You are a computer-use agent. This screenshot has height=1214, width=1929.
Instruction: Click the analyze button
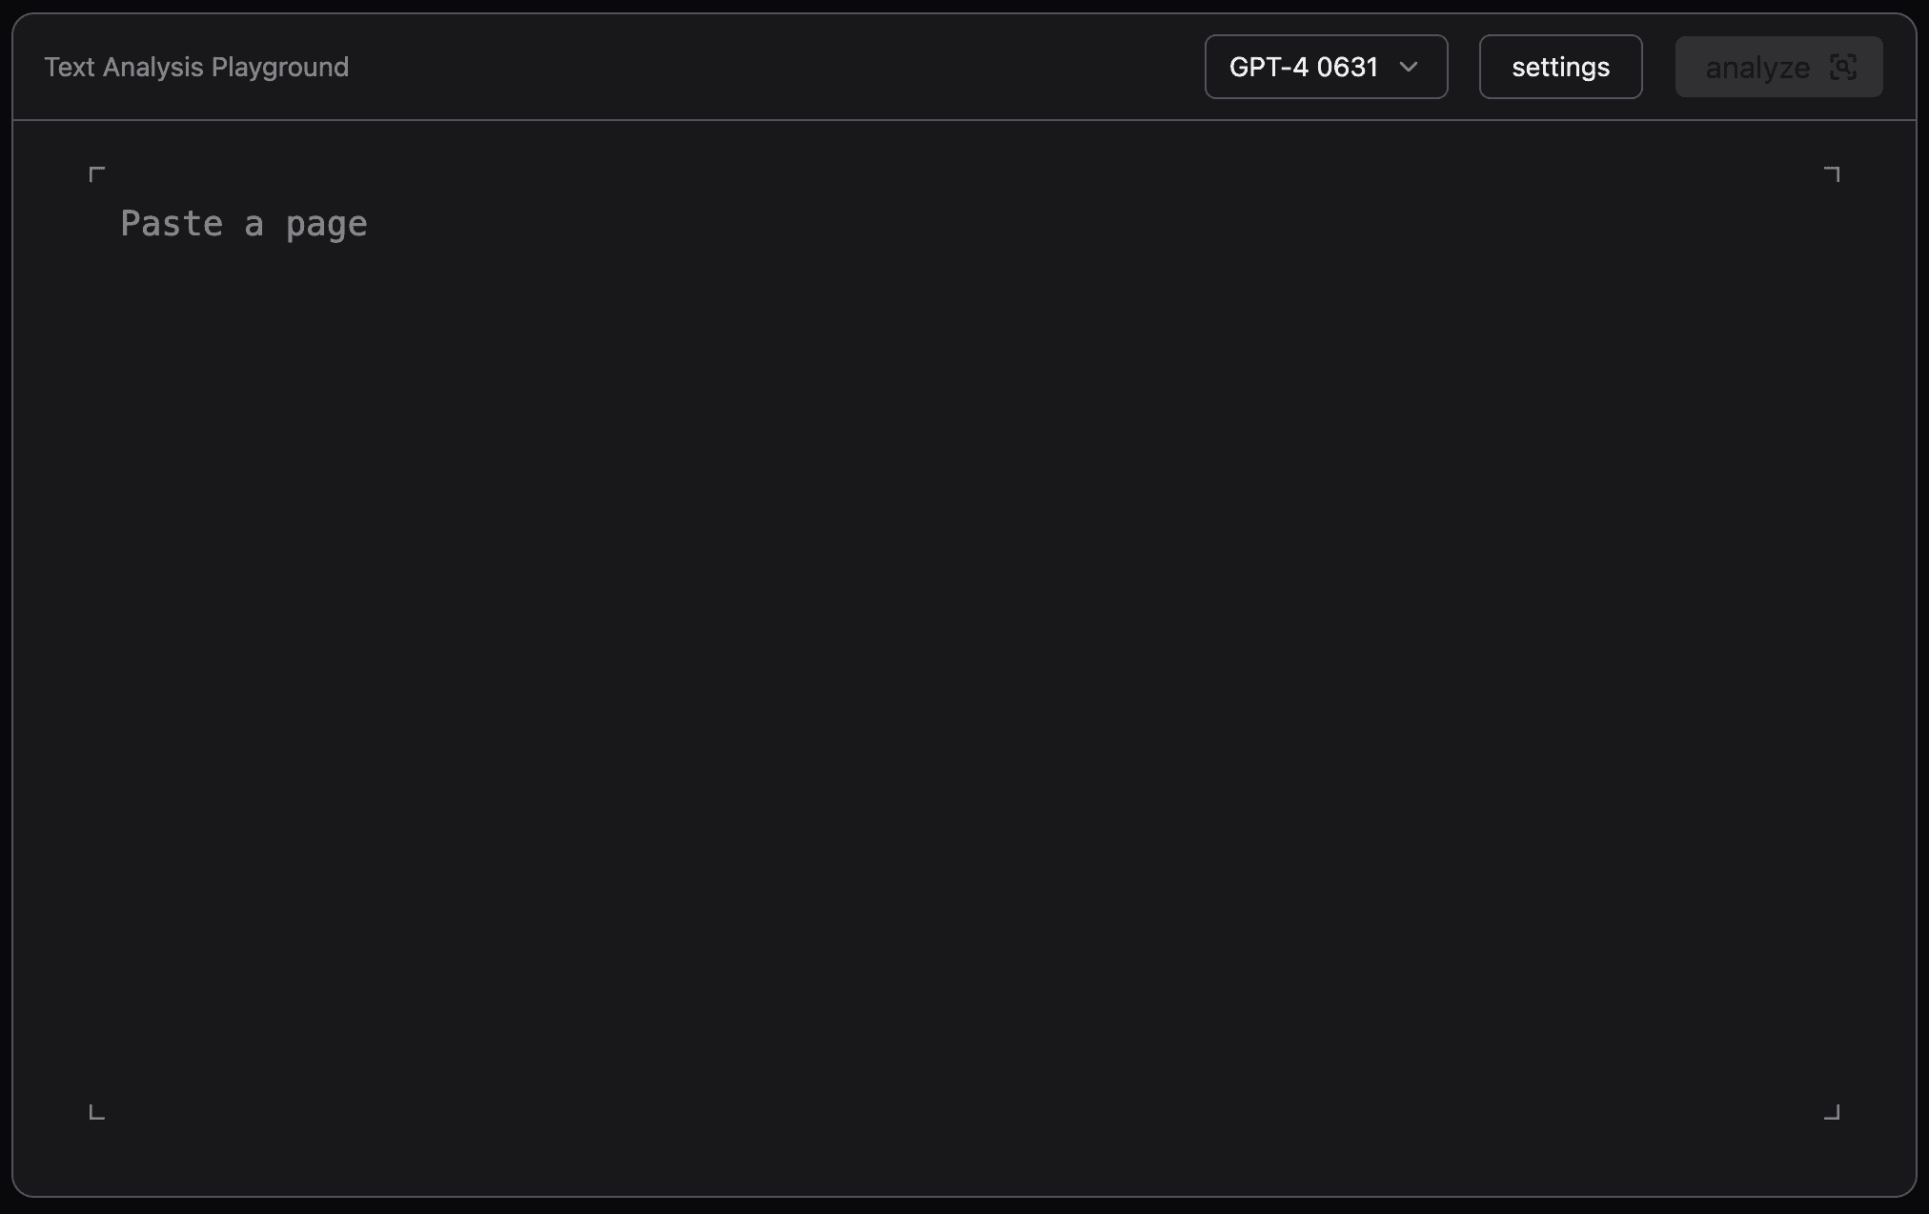(x=1778, y=67)
